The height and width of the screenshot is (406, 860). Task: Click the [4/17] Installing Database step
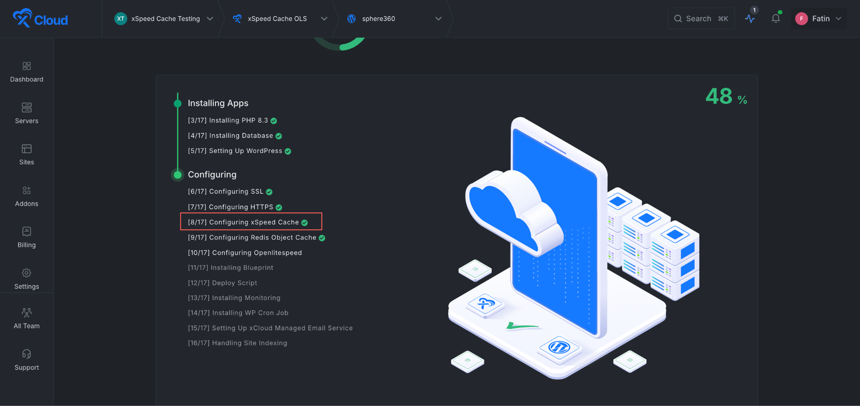235,136
